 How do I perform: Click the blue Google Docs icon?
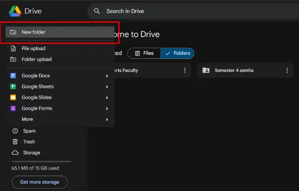(x=13, y=76)
